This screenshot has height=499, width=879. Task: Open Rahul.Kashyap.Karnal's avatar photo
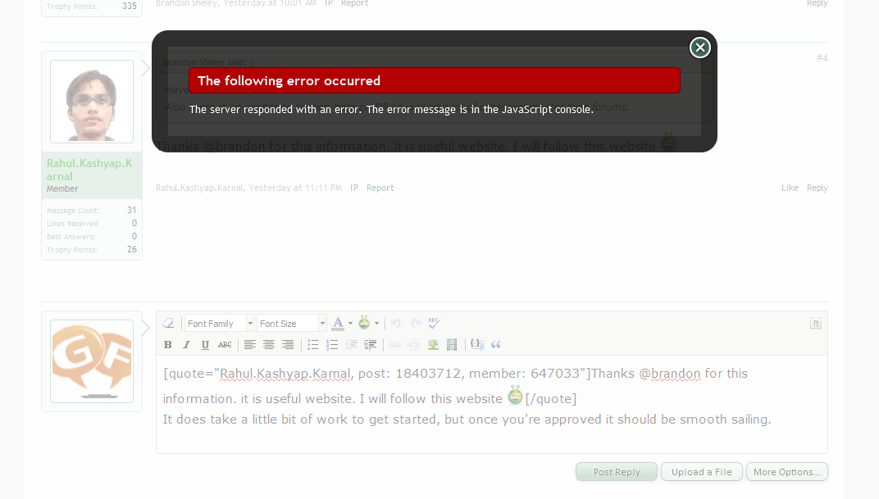tap(92, 102)
